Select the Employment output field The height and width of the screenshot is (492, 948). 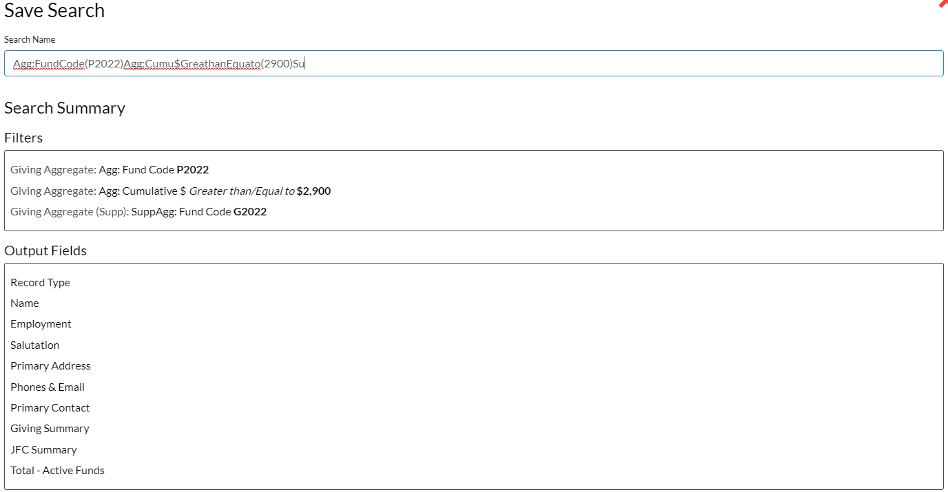(41, 324)
